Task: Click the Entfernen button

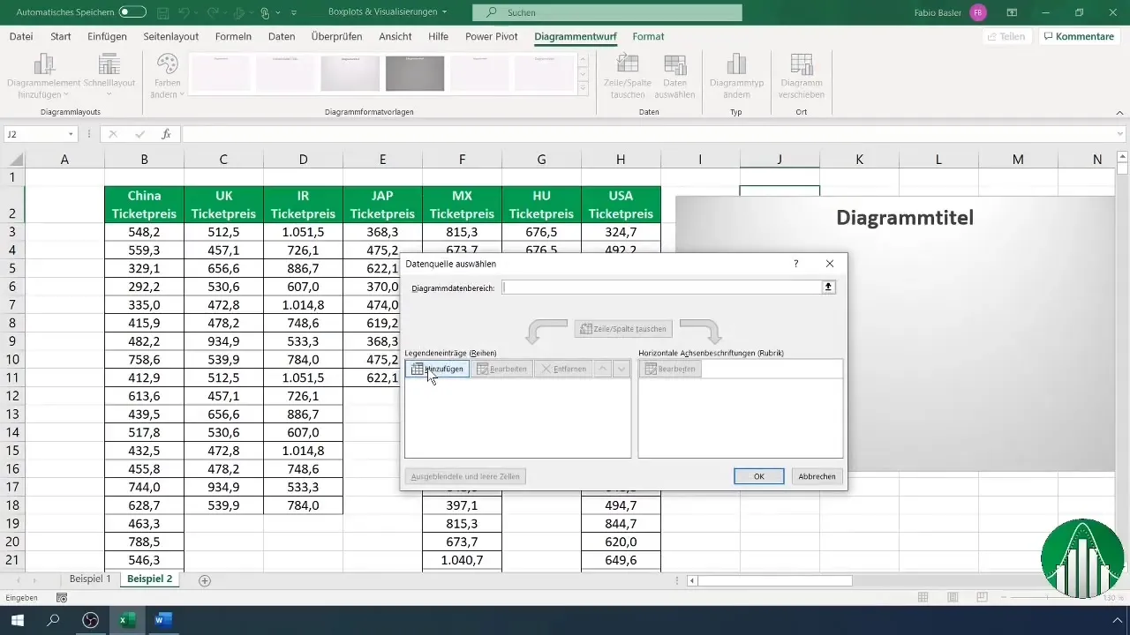Action: [x=563, y=369]
